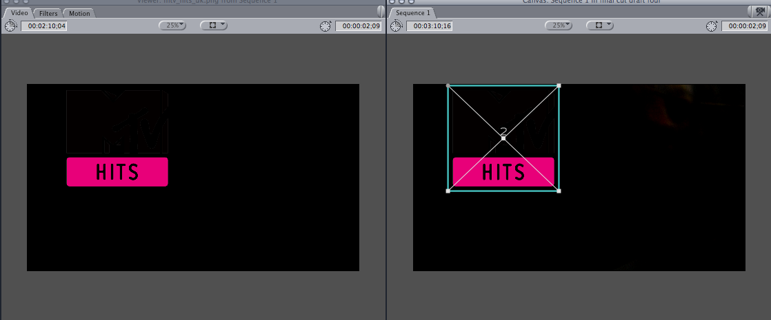Select the top-right wireframe corner handle in Canvas
Image resolution: width=771 pixels, height=320 pixels.
559,86
